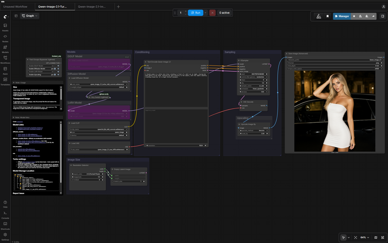Open the Run button options arrow
The height and width of the screenshot is (243, 388).
[x=205, y=13]
